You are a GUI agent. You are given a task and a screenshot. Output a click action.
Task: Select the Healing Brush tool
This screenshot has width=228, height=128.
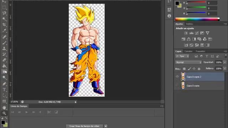pos(4,37)
